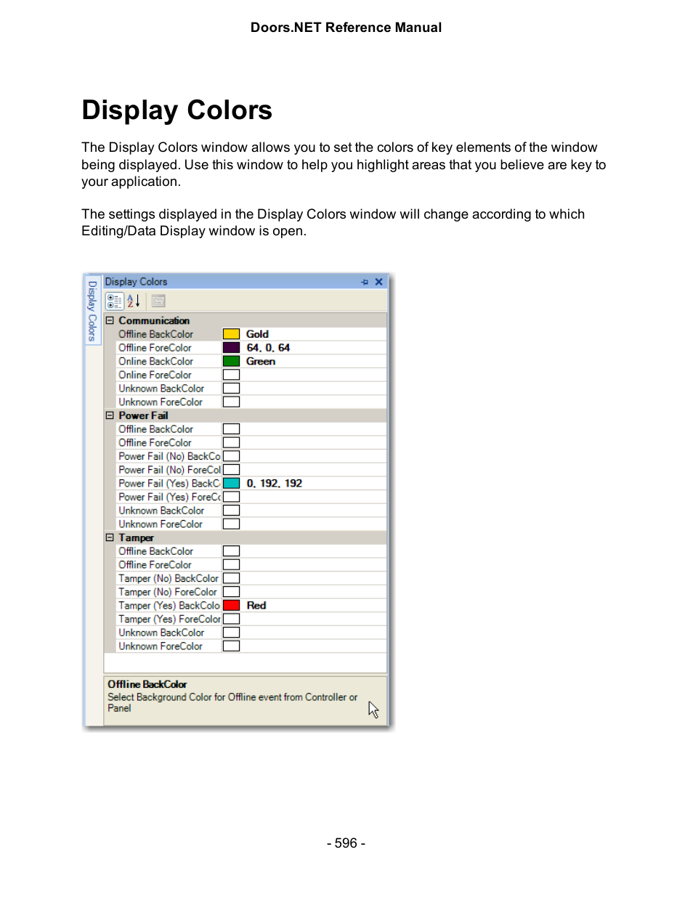Collapse the Communication category
Image resolution: width=693 pixels, height=897 pixels.
click(x=110, y=320)
